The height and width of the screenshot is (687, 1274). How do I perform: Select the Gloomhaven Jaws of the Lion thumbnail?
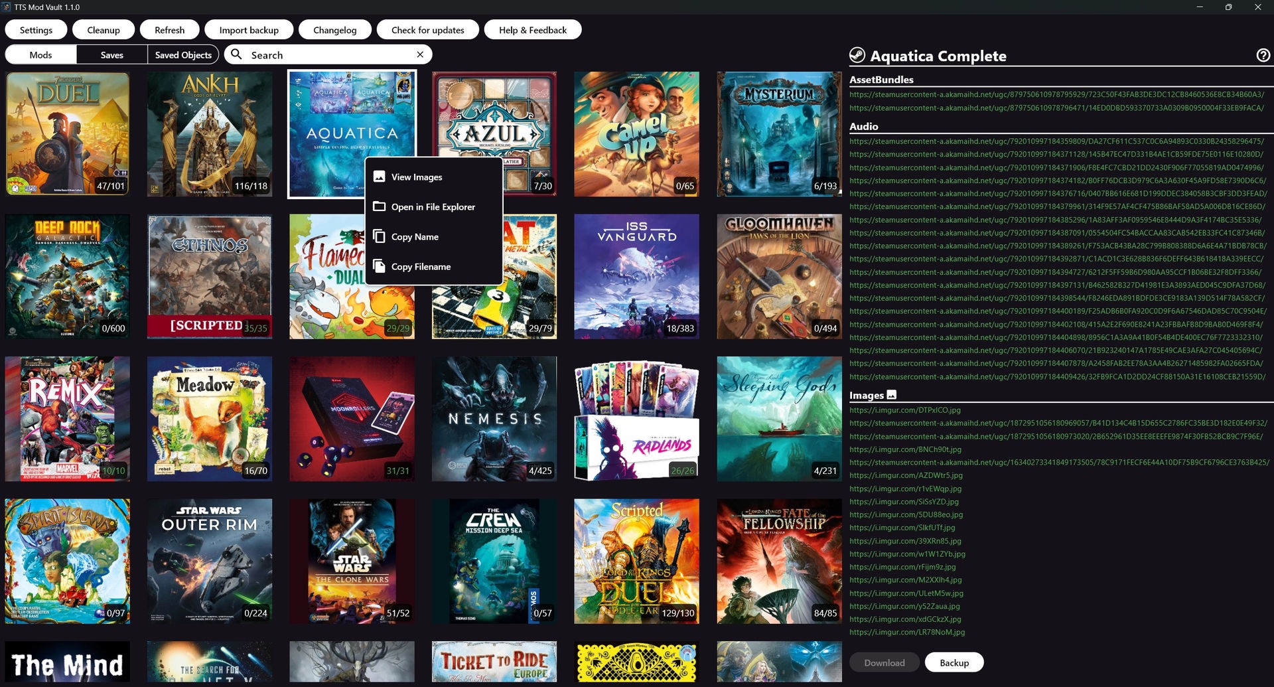[x=779, y=276]
